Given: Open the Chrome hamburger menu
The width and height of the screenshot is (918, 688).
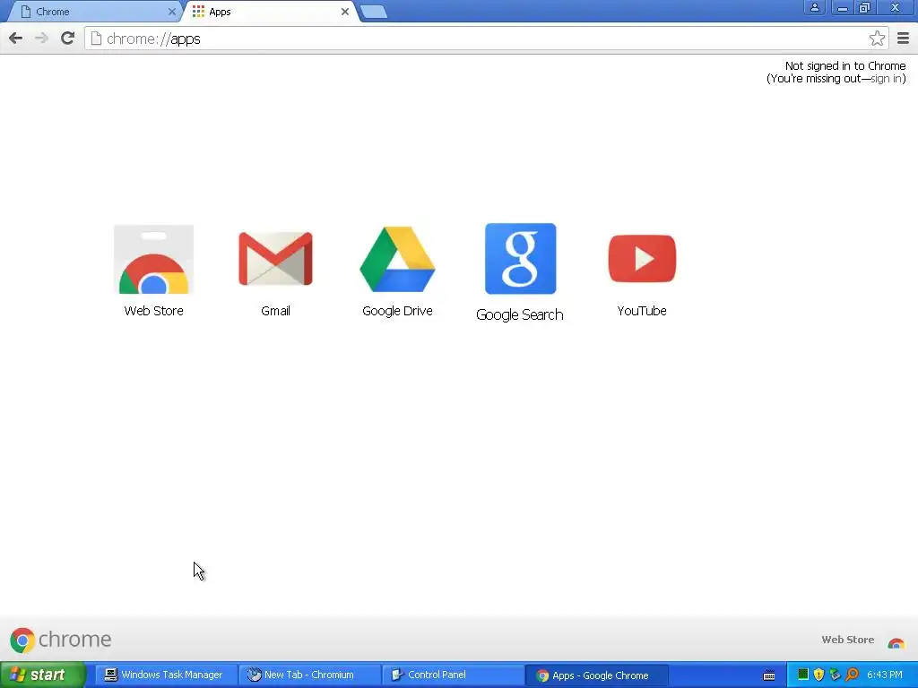Looking at the screenshot, I should click(x=903, y=39).
